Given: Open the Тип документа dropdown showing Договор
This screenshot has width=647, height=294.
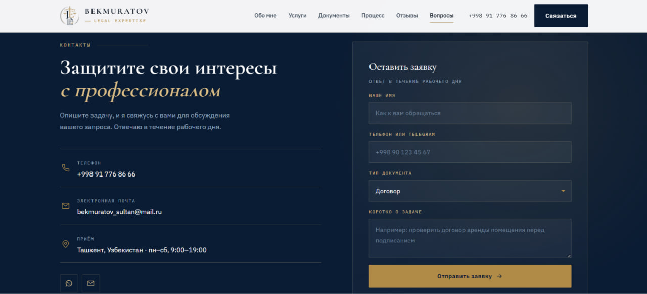Looking at the screenshot, I should 470,191.
